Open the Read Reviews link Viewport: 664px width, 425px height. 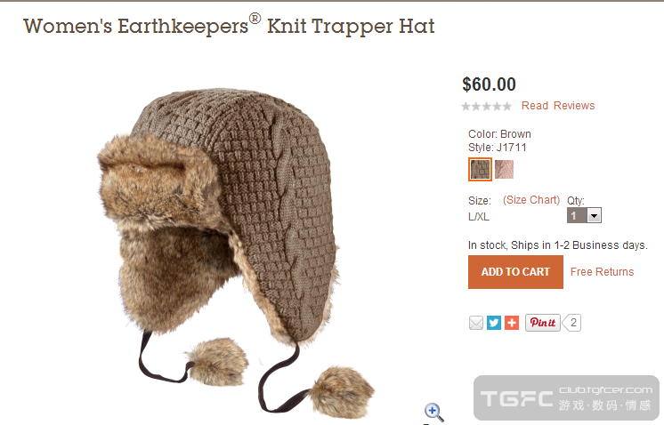point(558,106)
